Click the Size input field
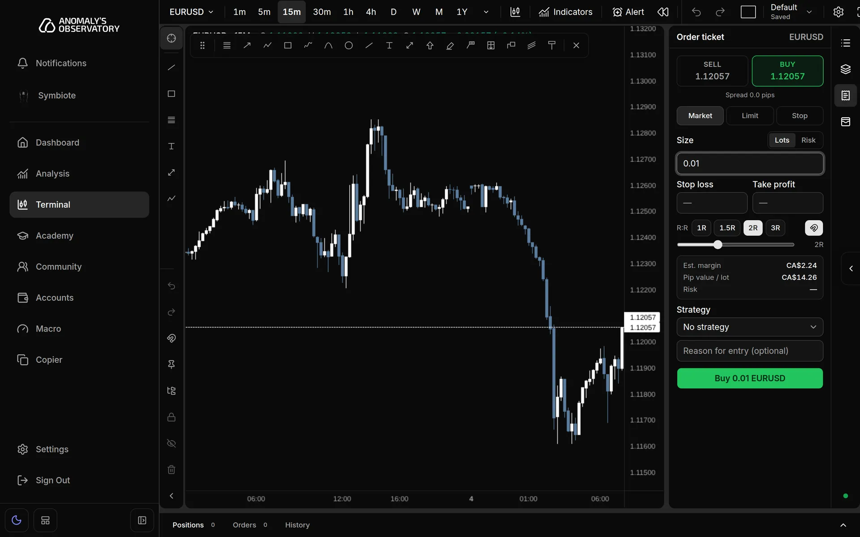 tap(750, 163)
